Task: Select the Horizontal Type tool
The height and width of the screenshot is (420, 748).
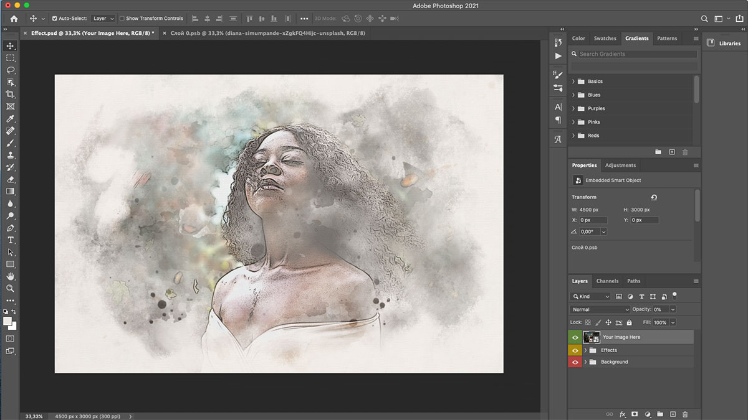Action: tap(10, 240)
